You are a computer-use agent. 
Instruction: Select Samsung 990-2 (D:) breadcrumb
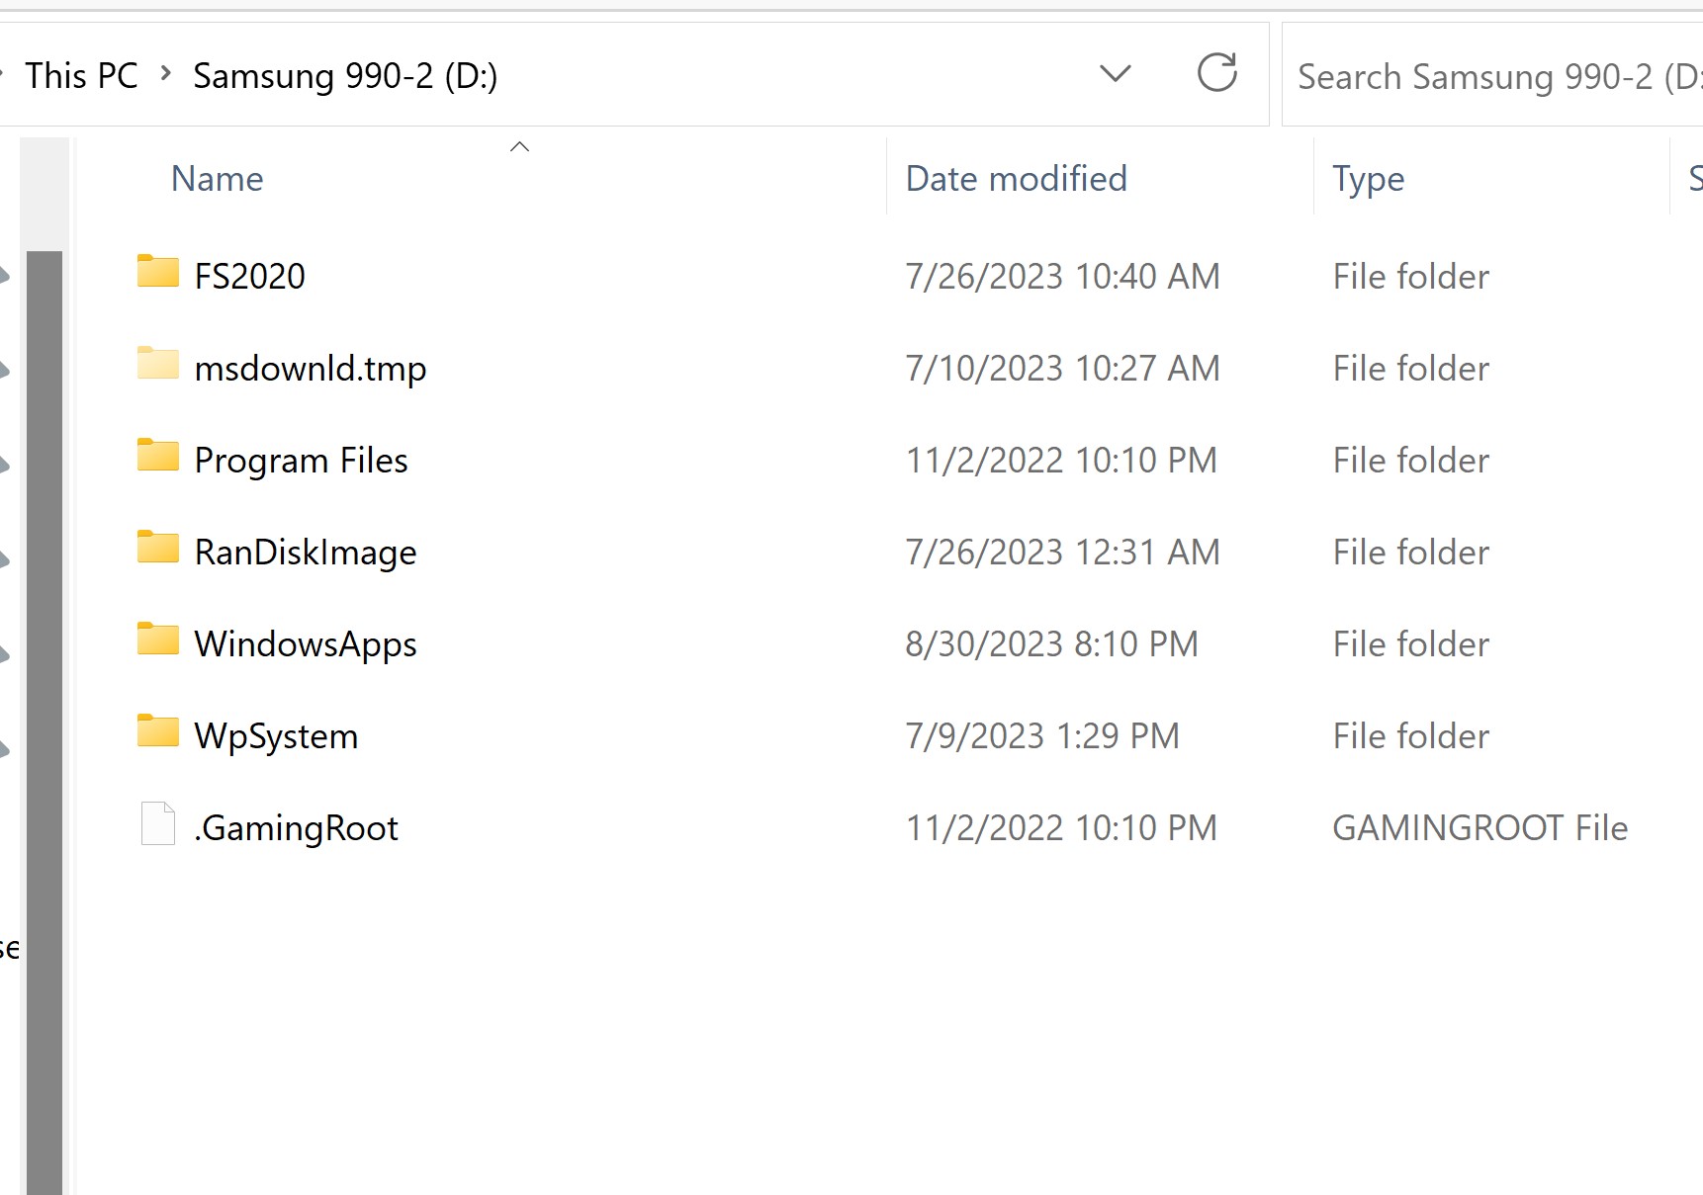tap(345, 76)
